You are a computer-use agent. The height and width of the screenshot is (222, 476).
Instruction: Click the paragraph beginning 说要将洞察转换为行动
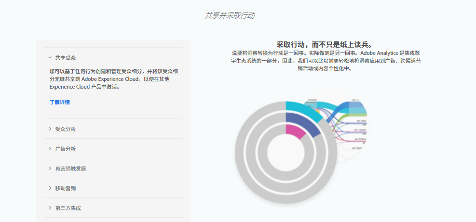click(x=326, y=61)
